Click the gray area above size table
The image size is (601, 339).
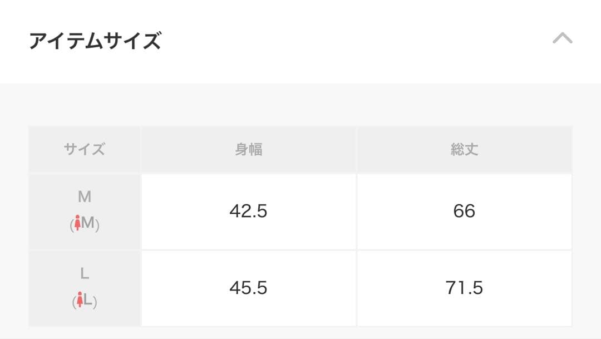(300, 104)
